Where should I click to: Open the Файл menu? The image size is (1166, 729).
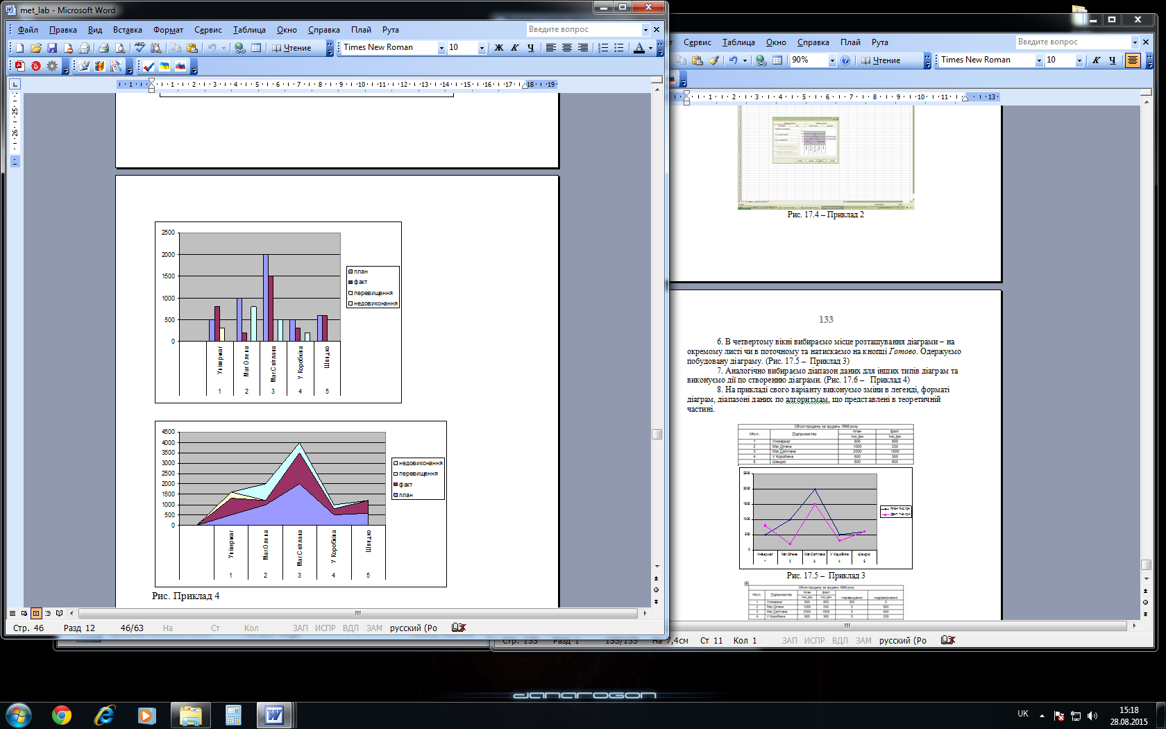28,30
